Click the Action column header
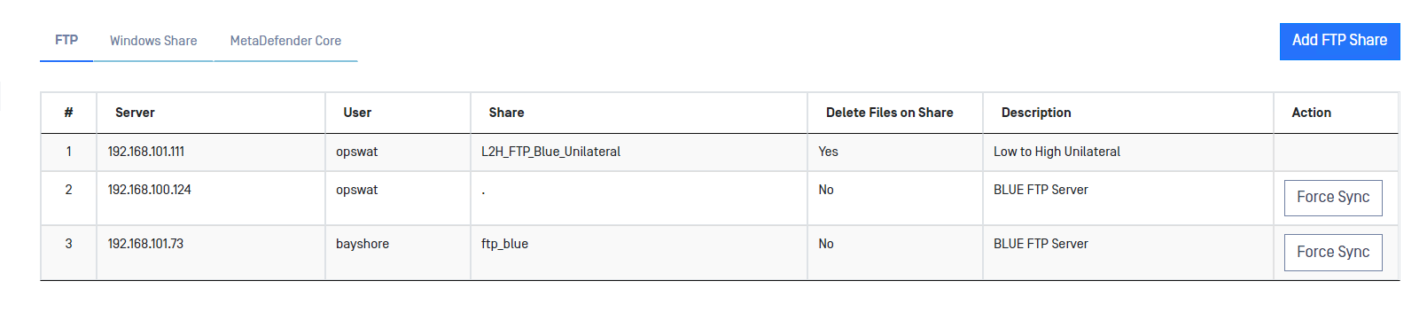The image size is (1427, 328). coord(1311,113)
